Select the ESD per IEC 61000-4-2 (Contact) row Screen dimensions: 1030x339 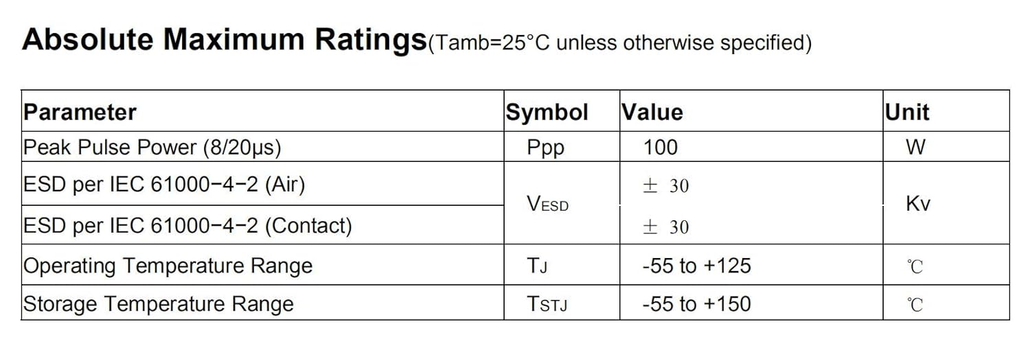click(x=187, y=225)
